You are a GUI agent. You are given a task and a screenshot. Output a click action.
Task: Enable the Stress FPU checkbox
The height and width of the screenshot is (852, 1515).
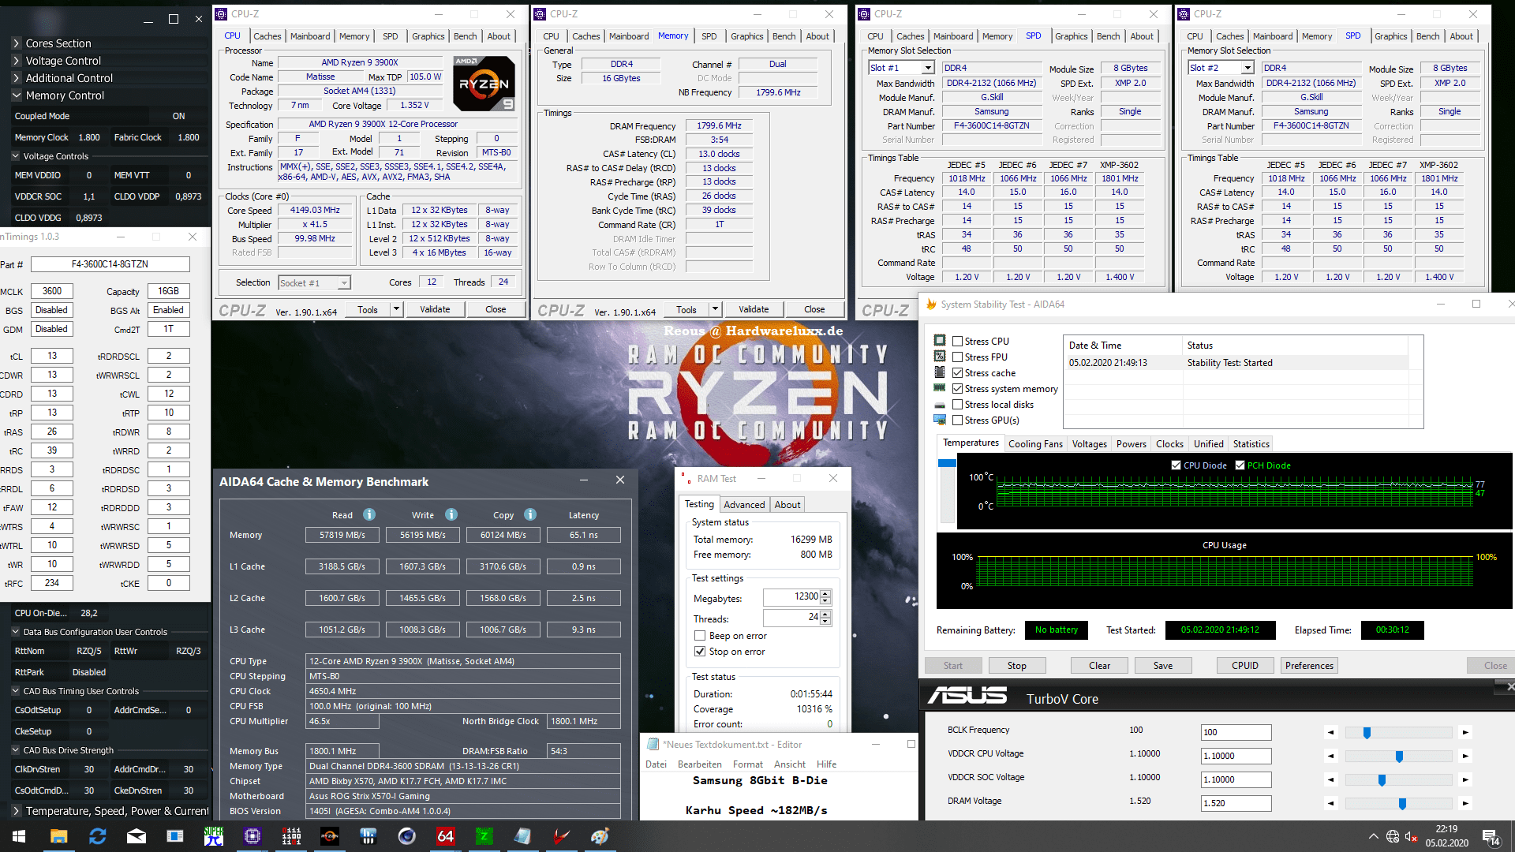point(957,357)
